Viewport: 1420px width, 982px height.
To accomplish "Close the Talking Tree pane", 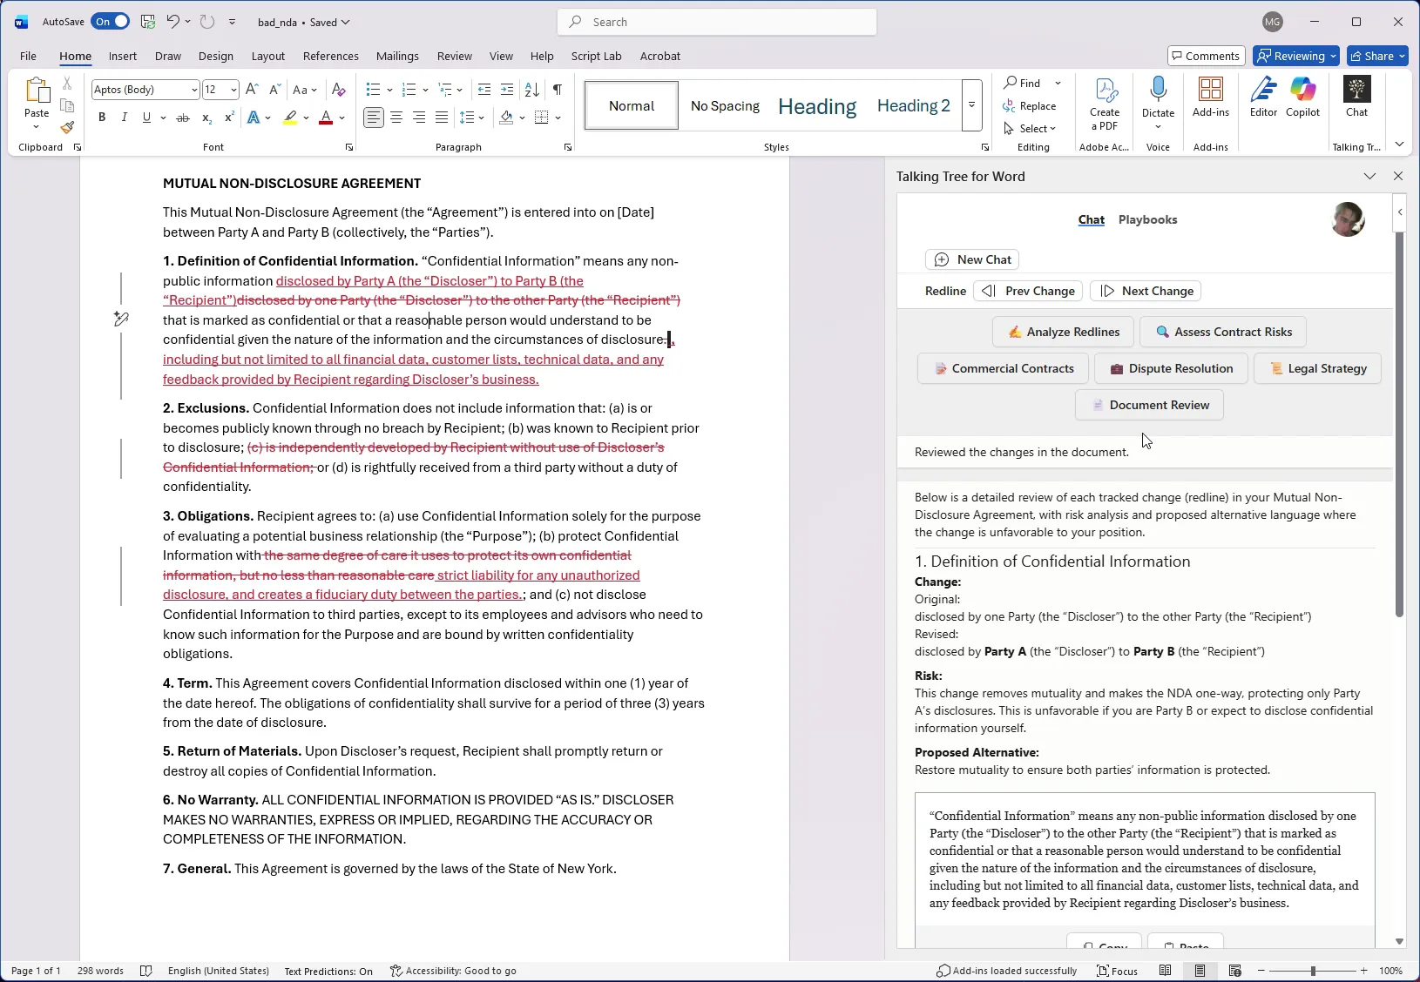I will (x=1398, y=176).
